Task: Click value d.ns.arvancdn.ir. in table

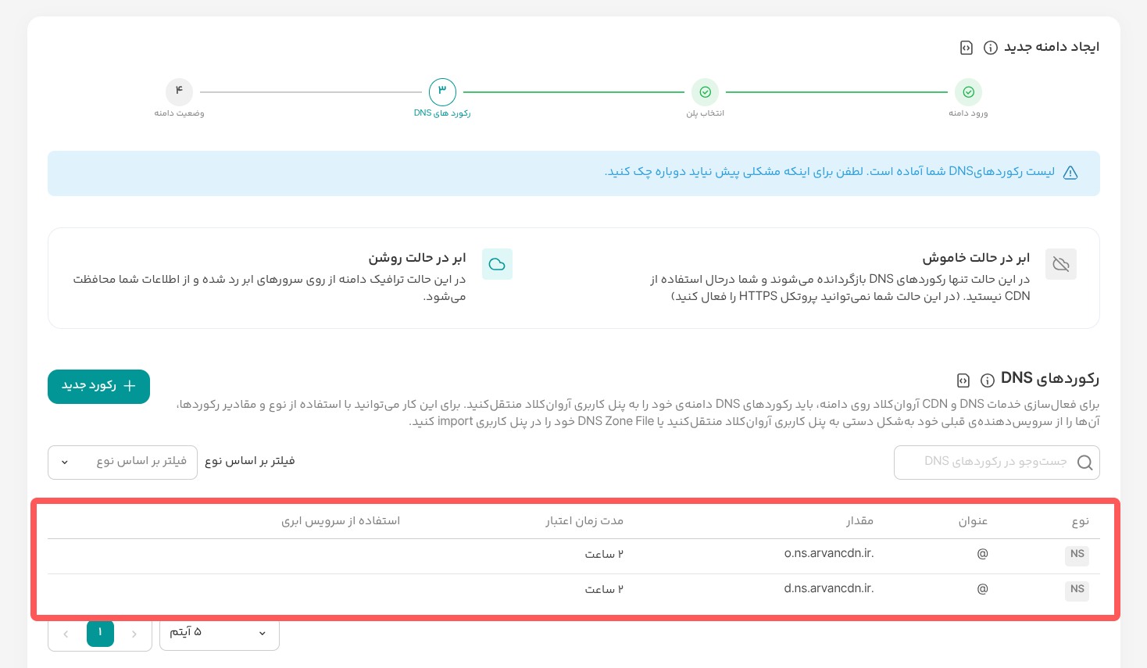Action: 829,588
